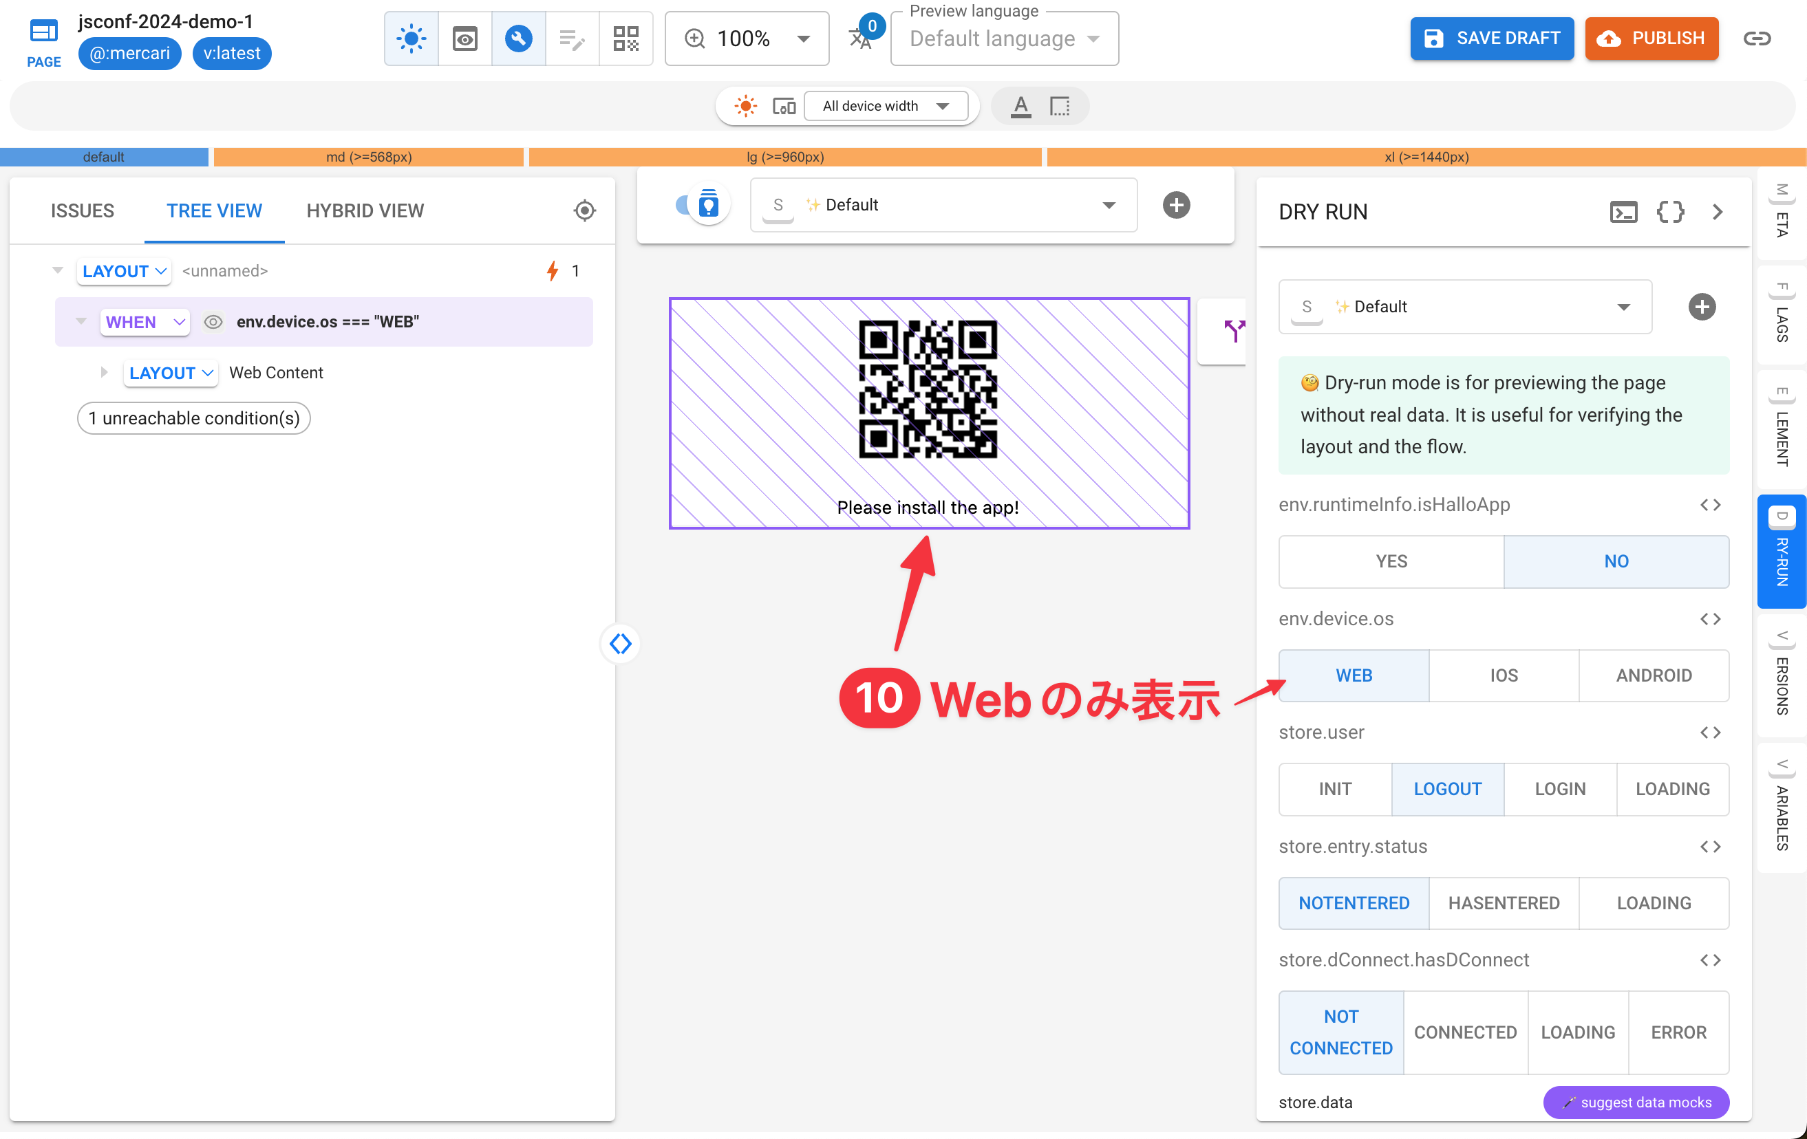Switch to the ISSUES tab
The image size is (1807, 1139).
point(83,210)
